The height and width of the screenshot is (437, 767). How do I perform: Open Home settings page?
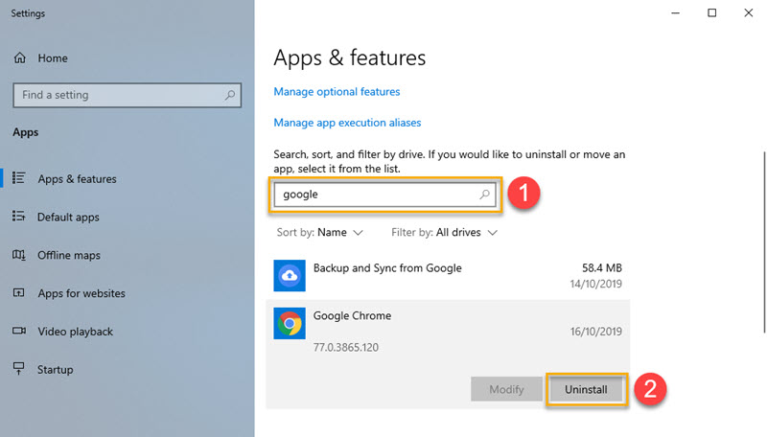point(53,58)
